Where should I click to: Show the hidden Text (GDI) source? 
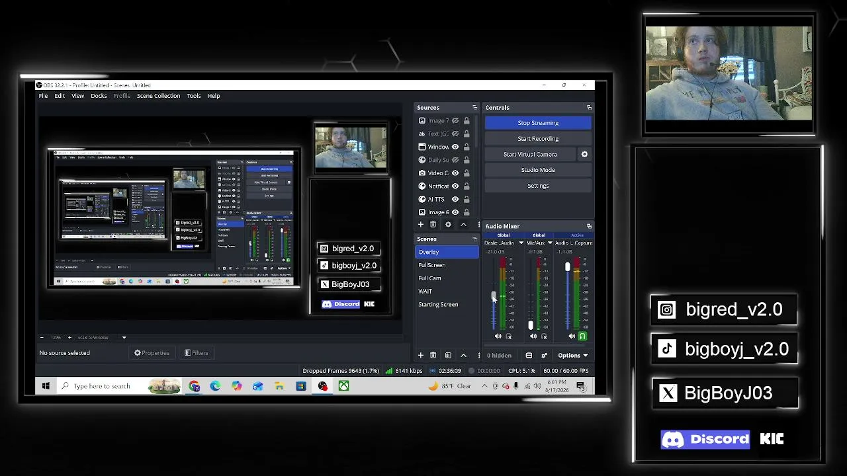(455, 134)
